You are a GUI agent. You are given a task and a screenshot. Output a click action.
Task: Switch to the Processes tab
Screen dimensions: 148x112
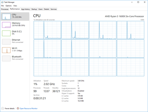tap(5, 9)
